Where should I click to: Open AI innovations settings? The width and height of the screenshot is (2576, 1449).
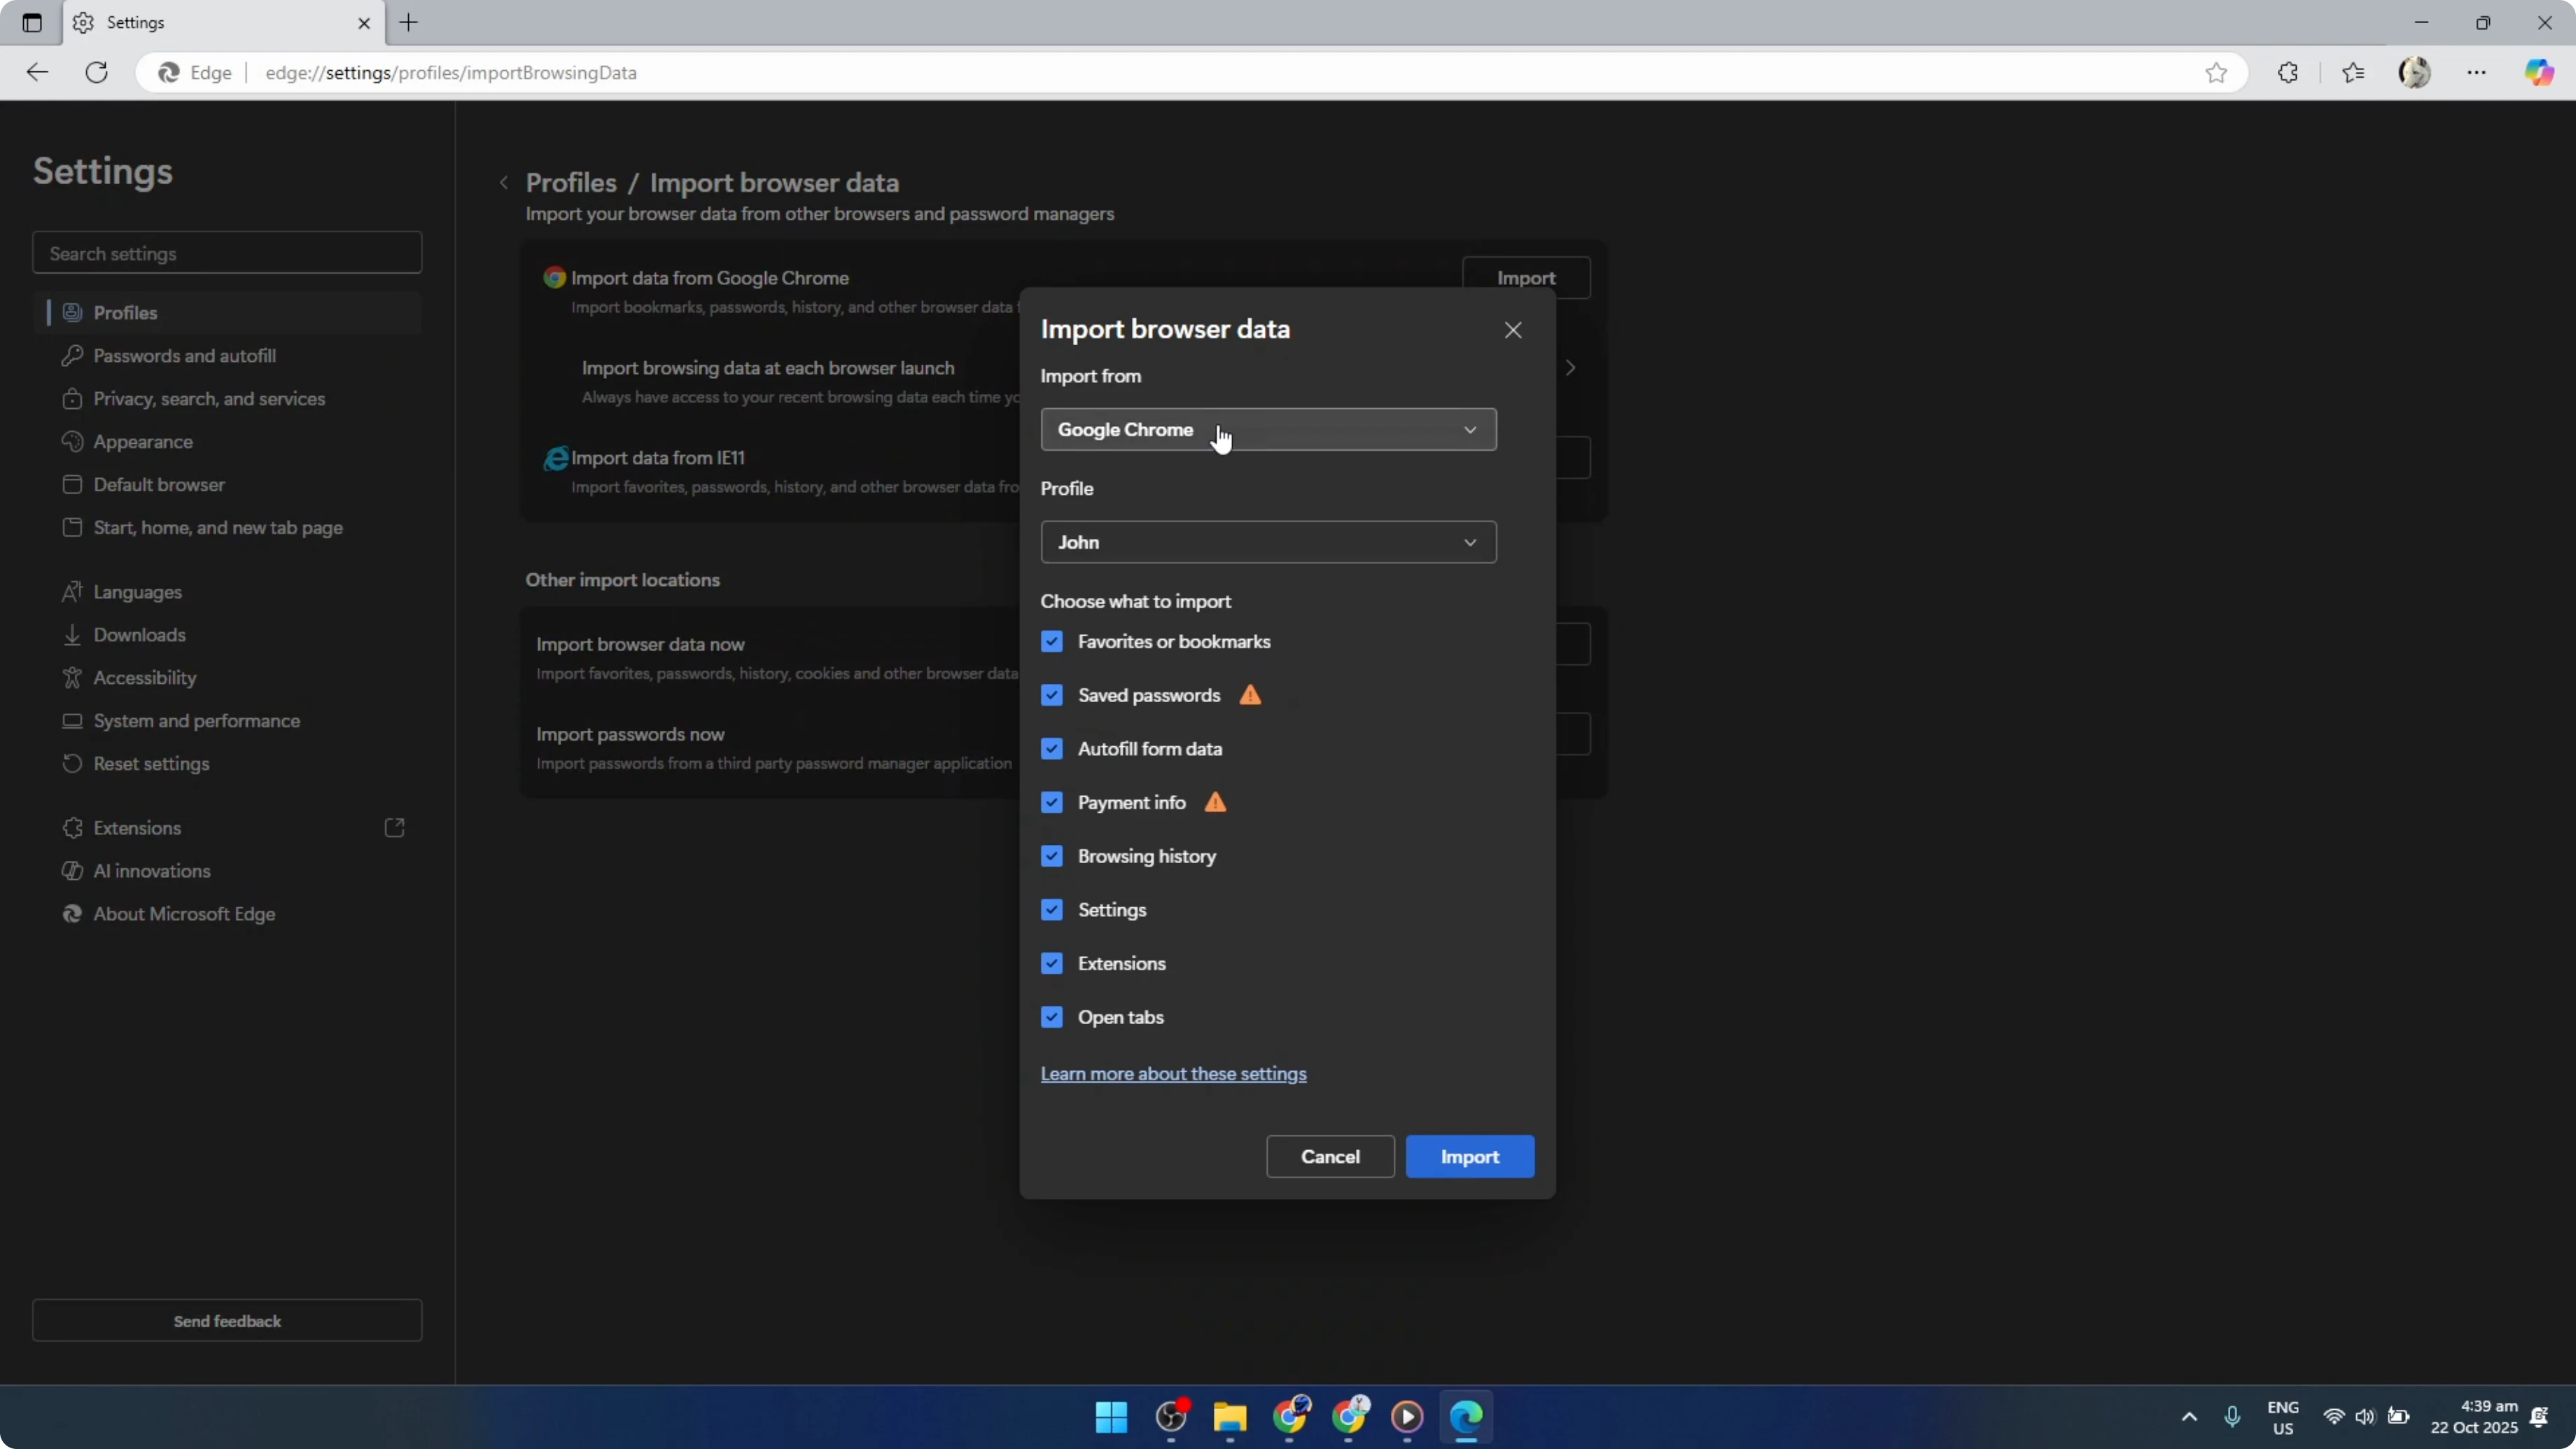(x=228, y=871)
